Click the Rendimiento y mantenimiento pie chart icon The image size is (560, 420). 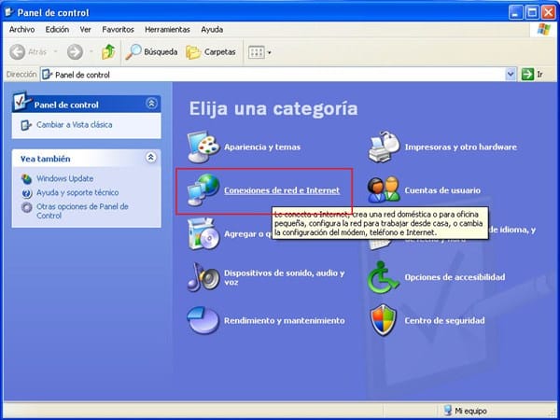[203, 320]
